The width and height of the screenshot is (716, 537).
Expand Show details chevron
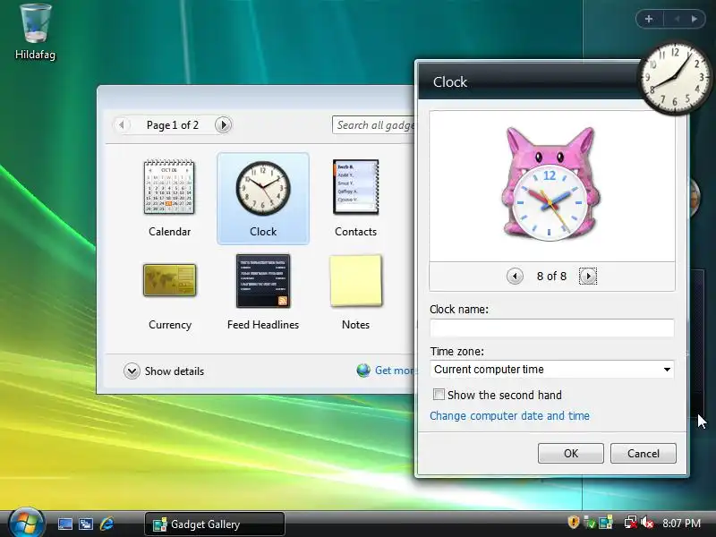pos(132,371)
